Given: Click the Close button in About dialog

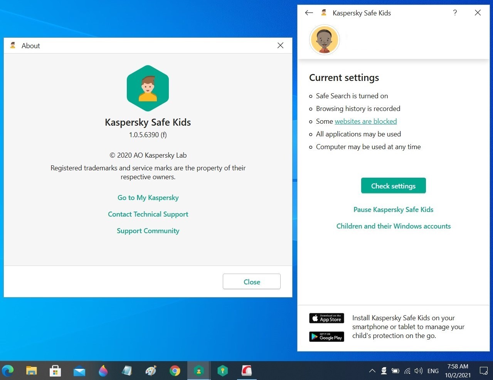Looking at the screenshot, I should pos(252,282).
